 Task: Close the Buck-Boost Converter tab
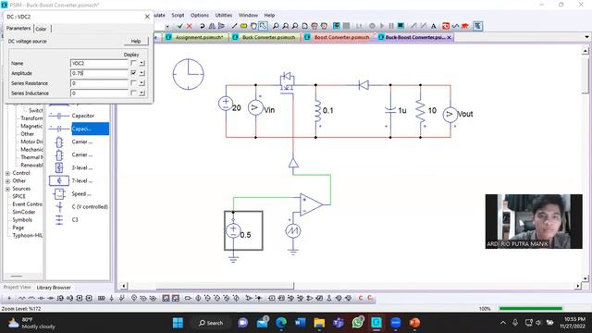(x=449, y=37)
